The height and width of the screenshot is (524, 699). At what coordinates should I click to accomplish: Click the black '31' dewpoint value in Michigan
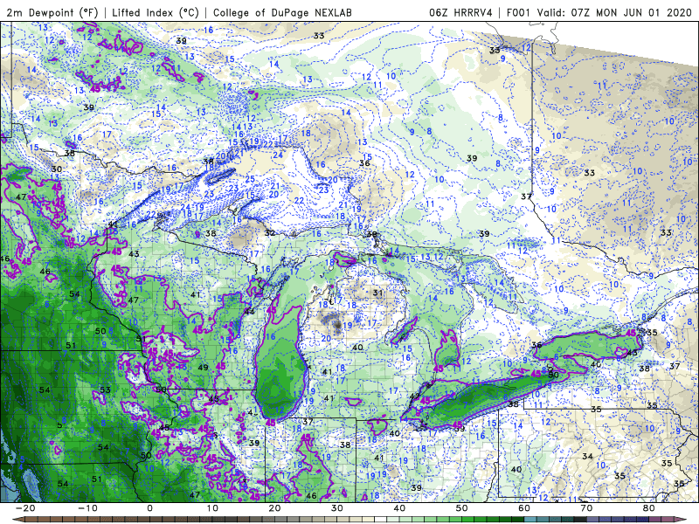378,293
